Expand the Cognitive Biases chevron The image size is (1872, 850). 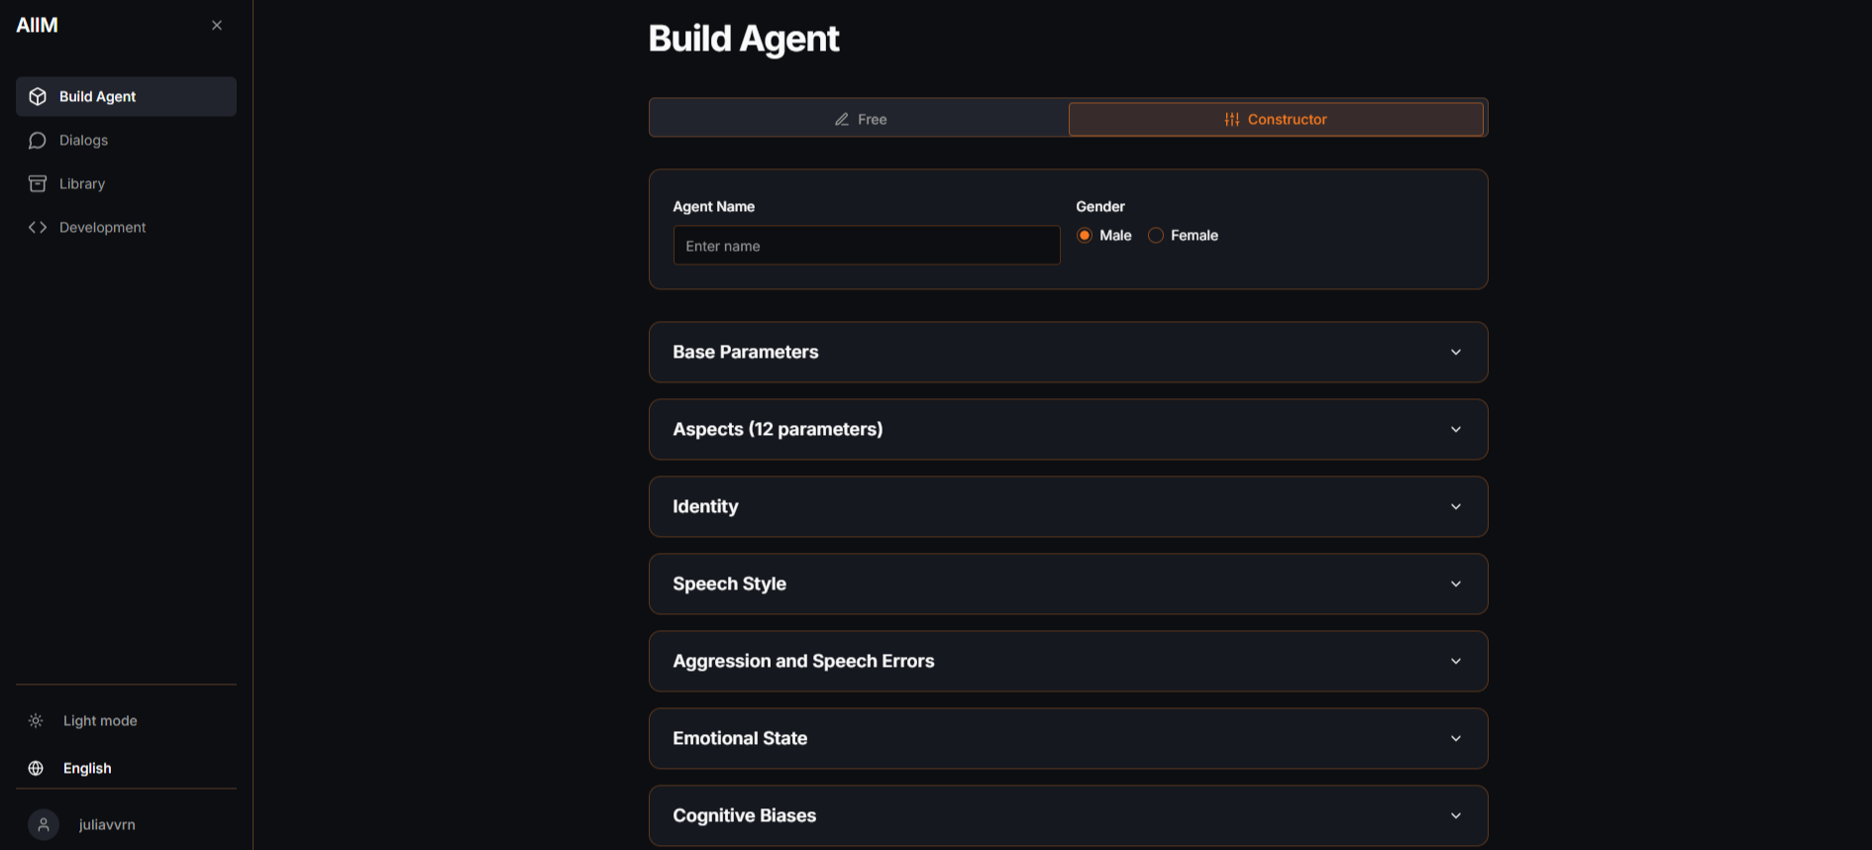click(1456, 815)
